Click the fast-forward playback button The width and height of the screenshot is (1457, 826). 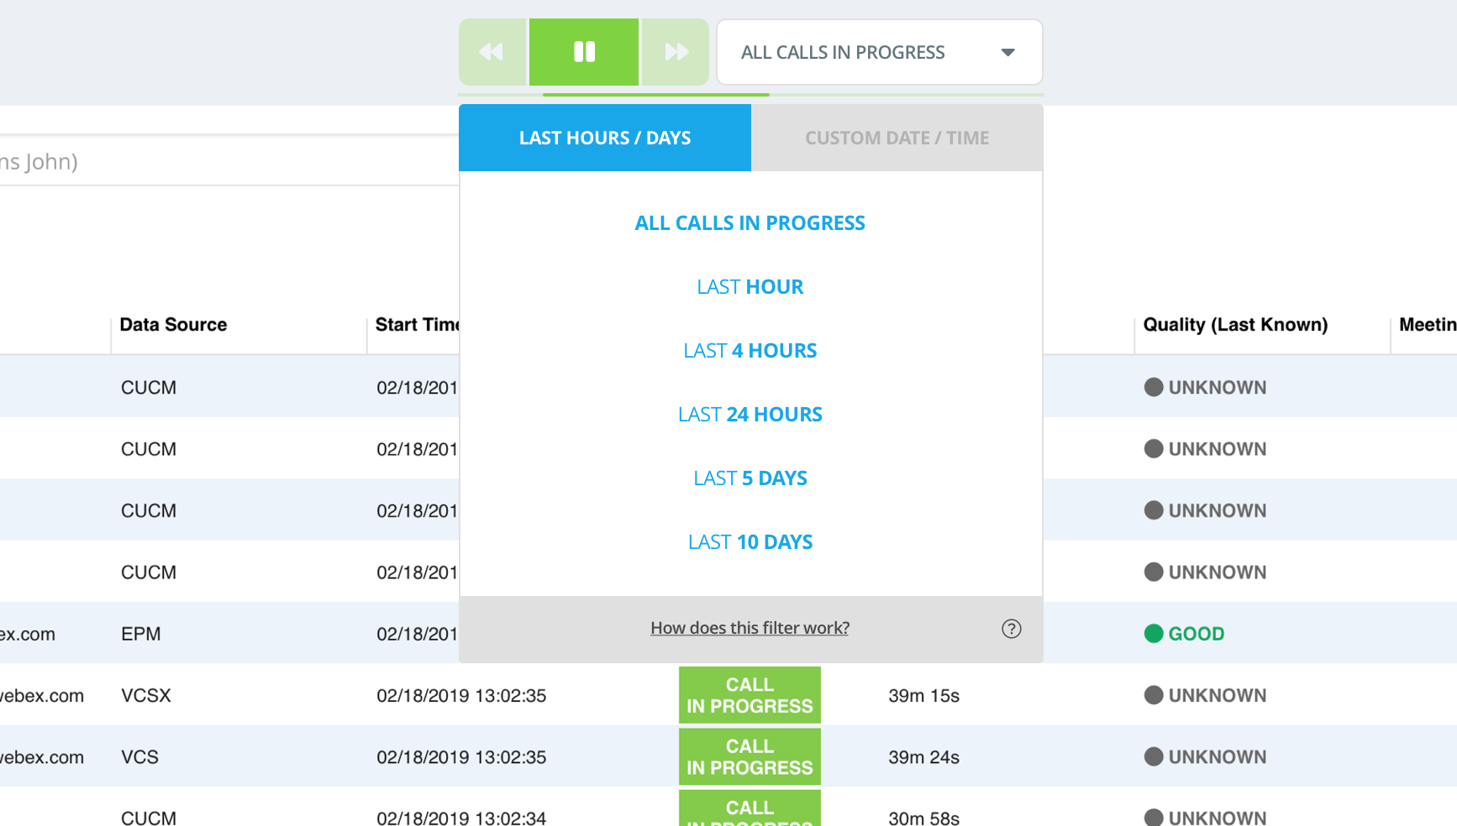pyautogui.click(x=676, y=52)
